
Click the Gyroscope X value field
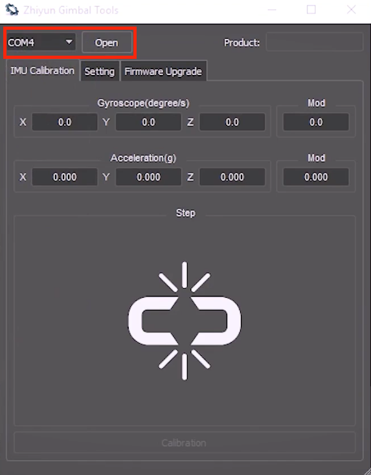pos(65,122)
